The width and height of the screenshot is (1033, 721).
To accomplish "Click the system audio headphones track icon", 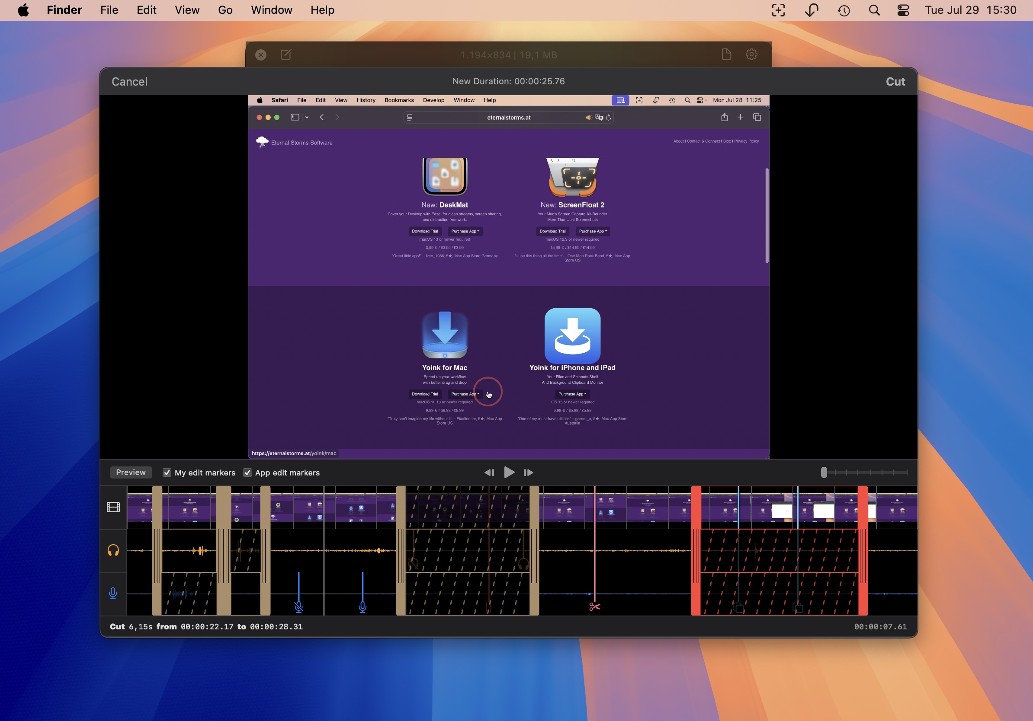I will coord(113,550).
